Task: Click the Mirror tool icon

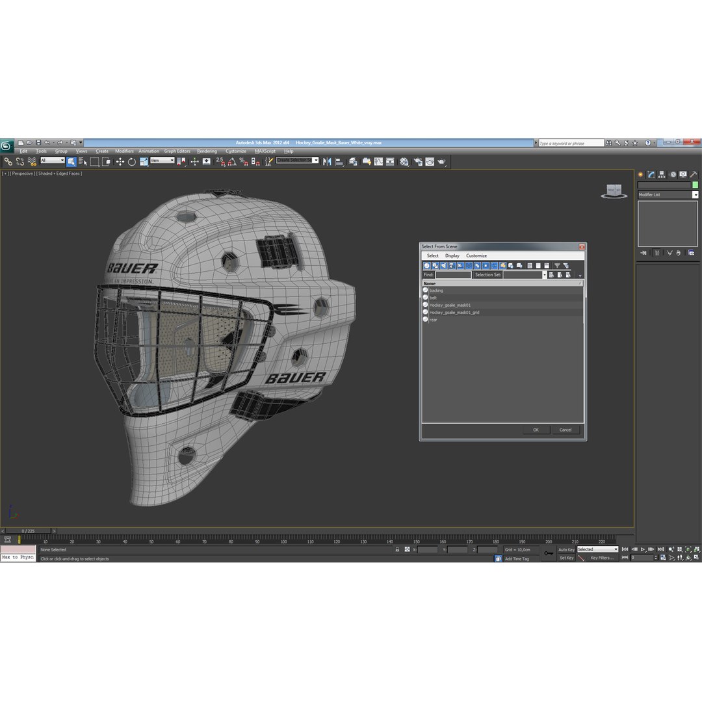Action: [327, 162]
